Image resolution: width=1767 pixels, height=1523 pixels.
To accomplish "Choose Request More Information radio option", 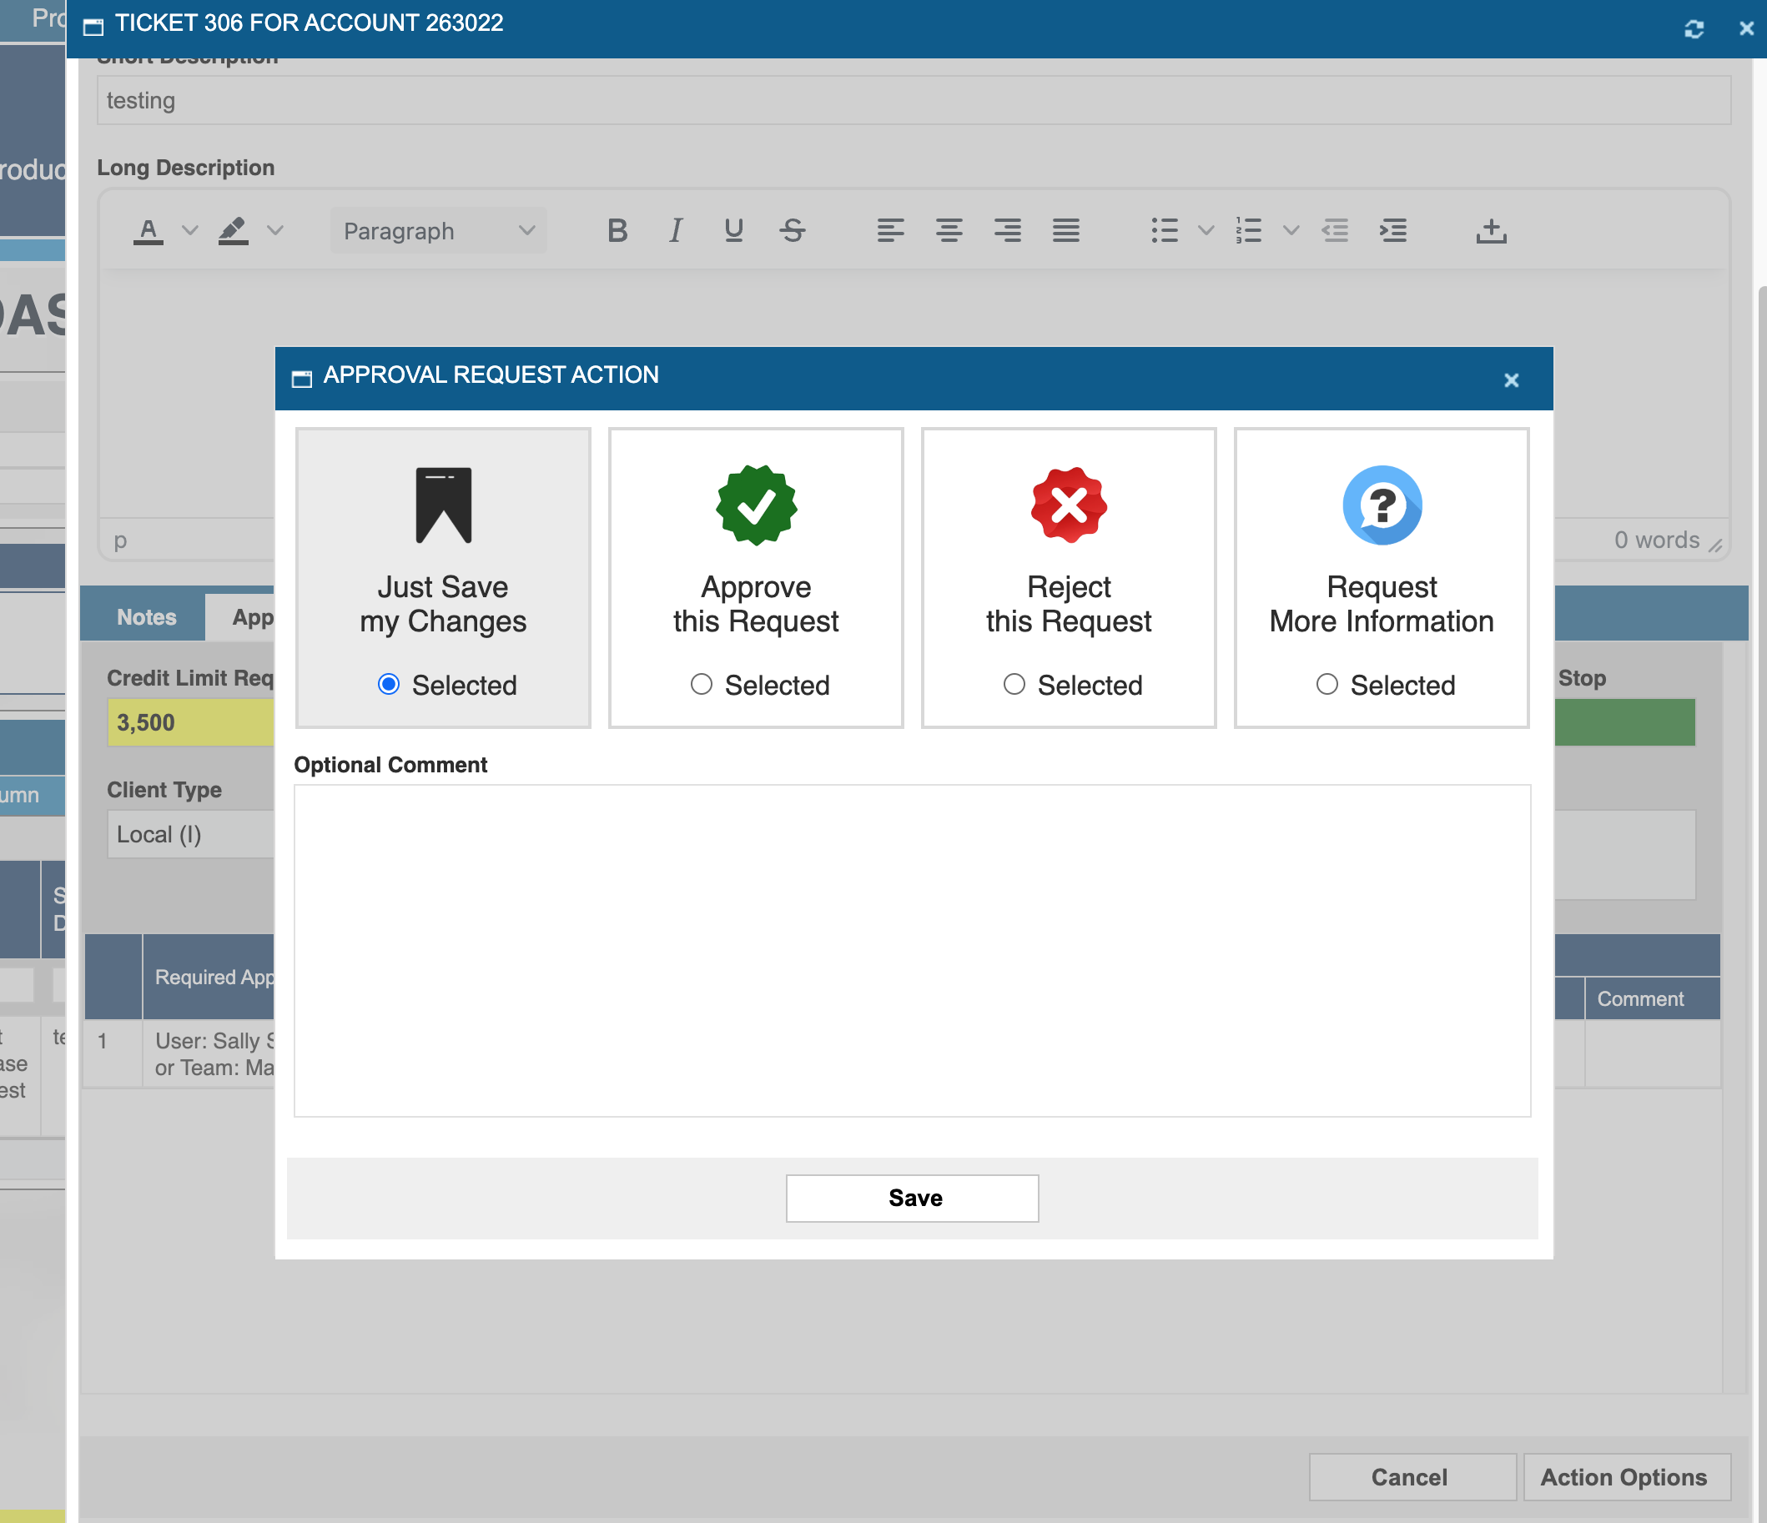I will coord(1327,684).
